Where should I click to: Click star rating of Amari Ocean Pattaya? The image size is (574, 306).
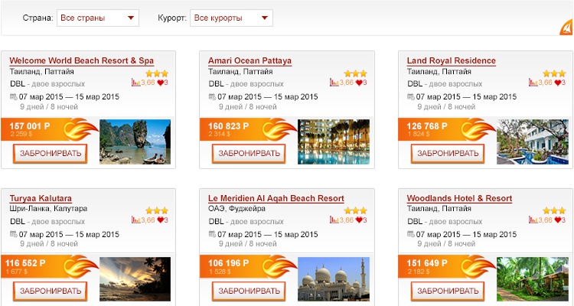click(355, 73)
